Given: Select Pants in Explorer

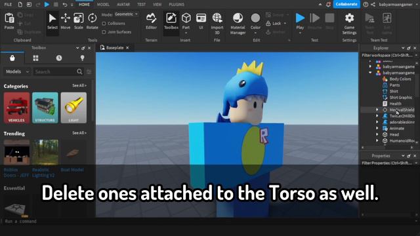Looking at the screenshot, I should (x=394, y=85).
